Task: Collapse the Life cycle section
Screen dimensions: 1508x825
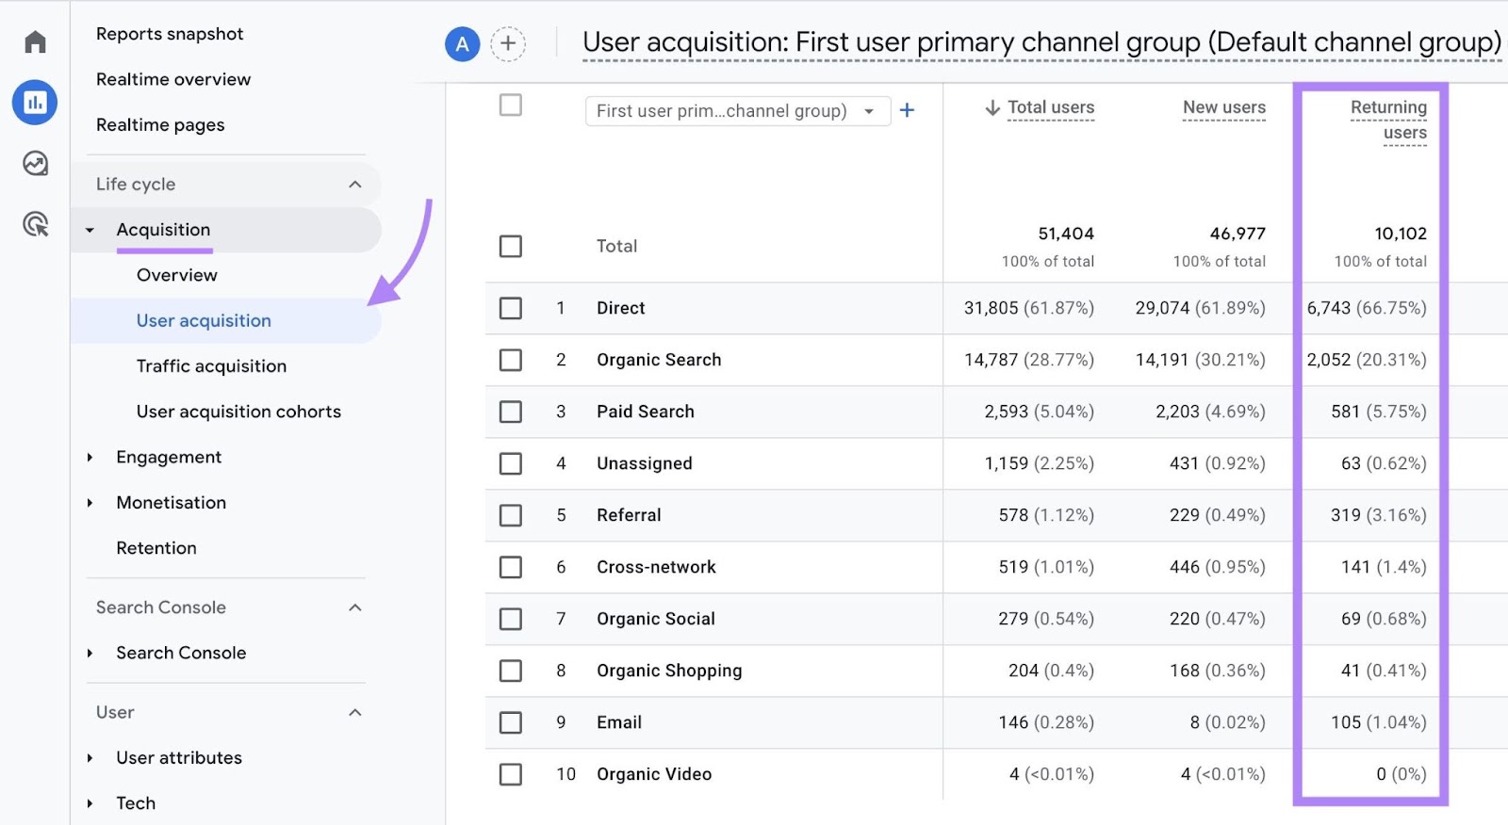Action: pos(354,185)
